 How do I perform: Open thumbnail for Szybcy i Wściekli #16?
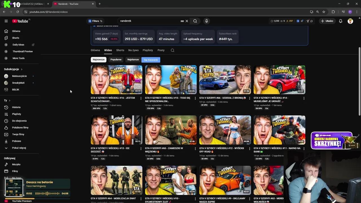pos(116,80)
